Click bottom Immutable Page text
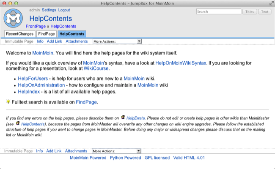Image resolution: width=275 pixels, height=169 pixels. [19, 151]
